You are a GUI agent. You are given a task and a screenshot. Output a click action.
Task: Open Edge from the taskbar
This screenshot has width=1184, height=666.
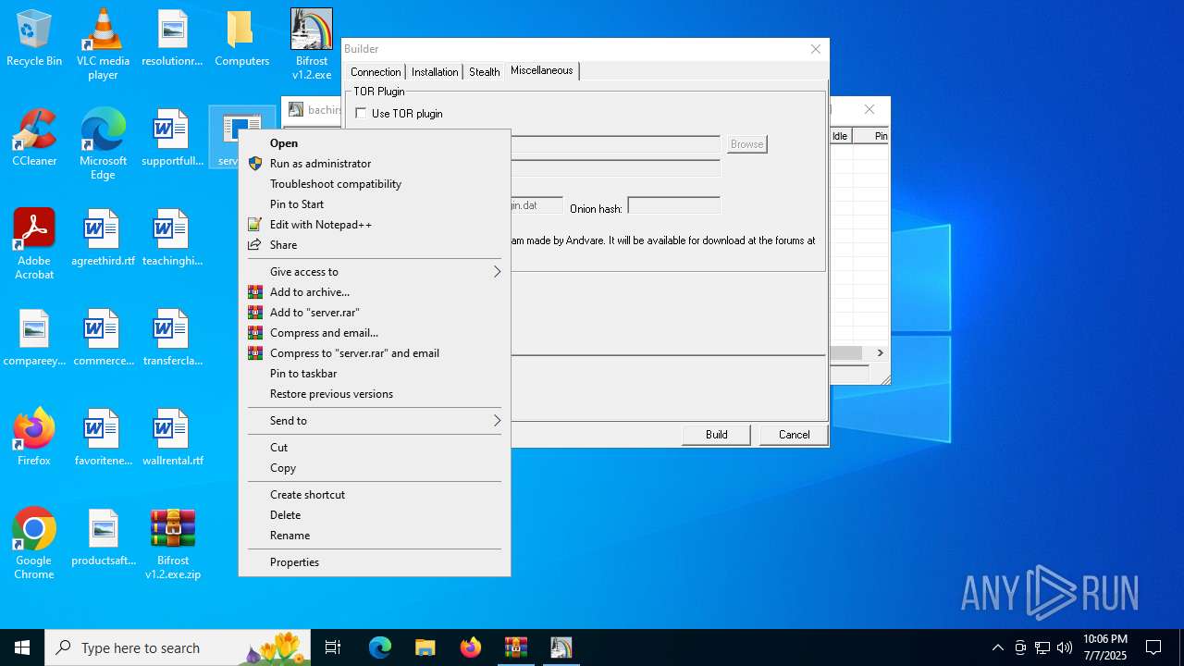(x=380, y=647)
